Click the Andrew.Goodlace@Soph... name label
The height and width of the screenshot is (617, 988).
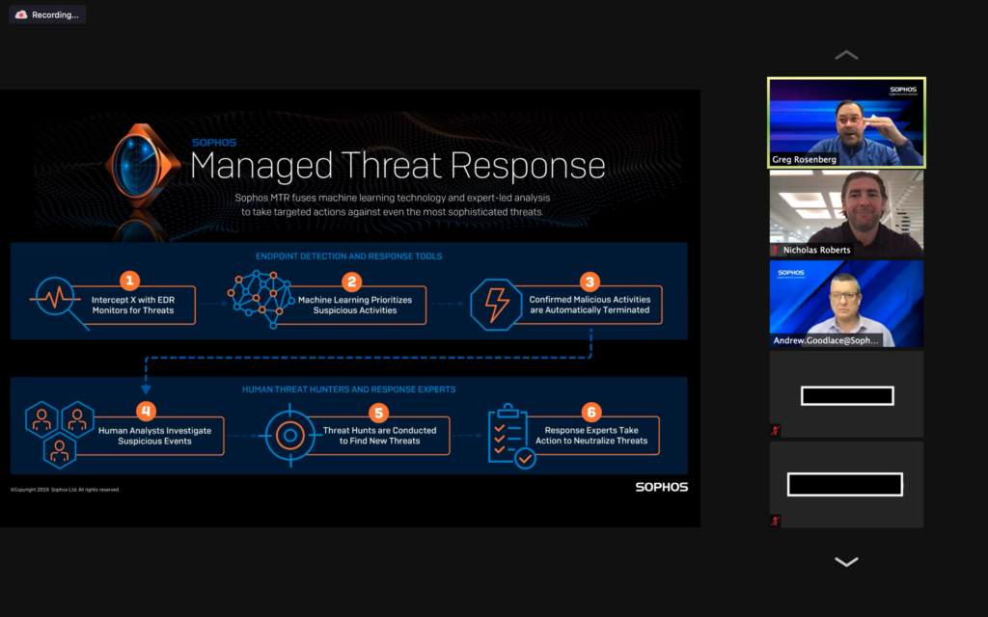click(x=826, y=340)
